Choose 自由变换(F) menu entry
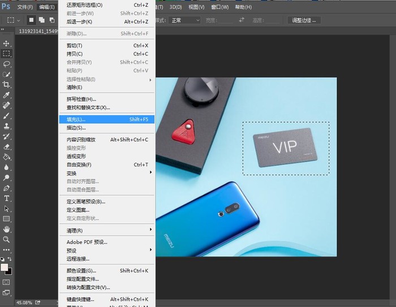Viewport: 396px width, 307px height. click(107, 165)
